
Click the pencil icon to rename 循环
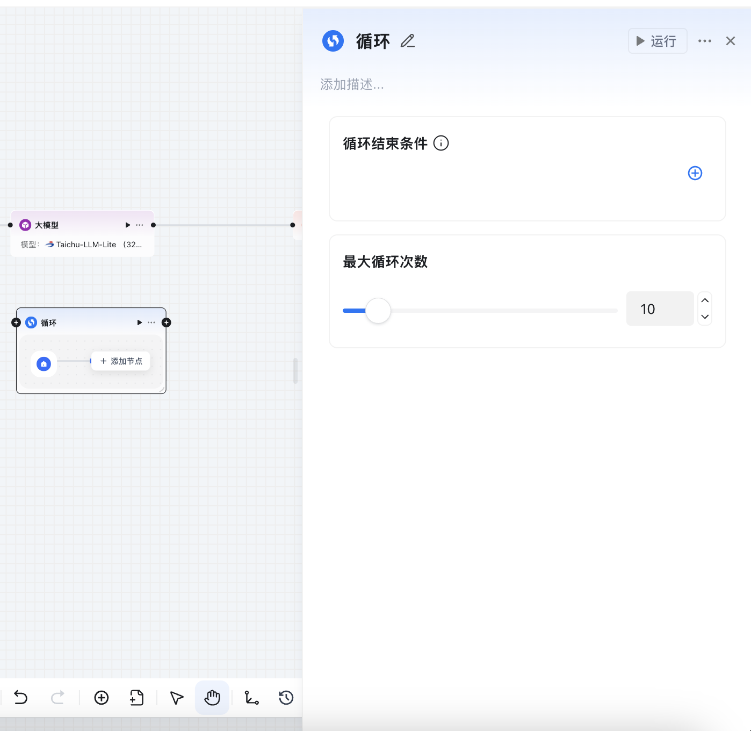(x=408, y=41)
